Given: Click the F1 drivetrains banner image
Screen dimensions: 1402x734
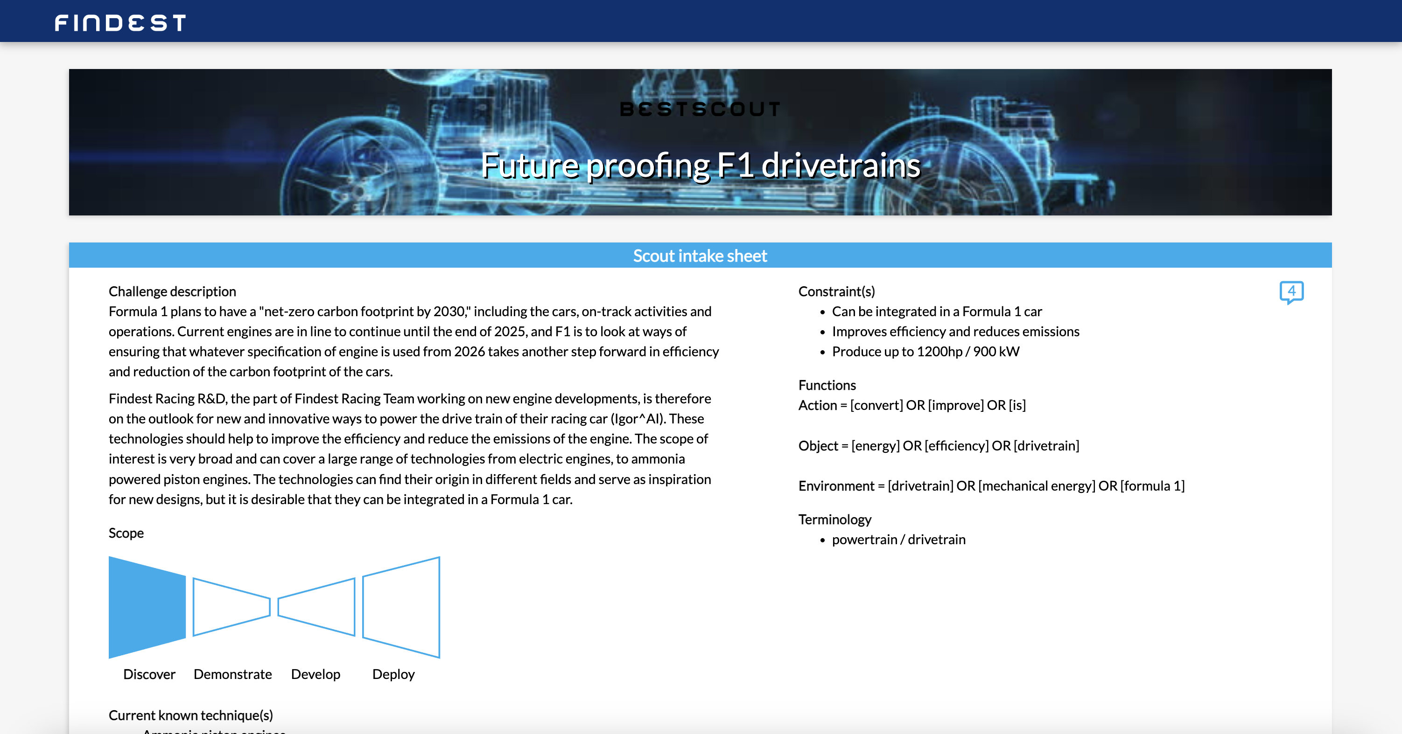Looking at the screenshot, I should (700, 142).
